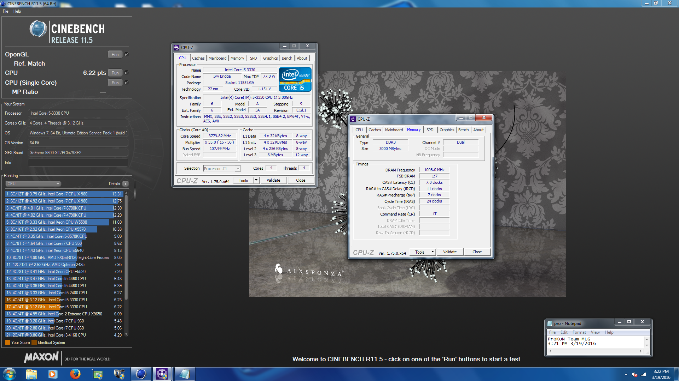Image resolution: width=679 pixels, height=381 pixels.
Task: Run the OpenGL benchmark test
Action: [115, 55]
